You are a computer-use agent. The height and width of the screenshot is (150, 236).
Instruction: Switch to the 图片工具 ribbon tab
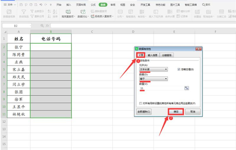(175, 5)
